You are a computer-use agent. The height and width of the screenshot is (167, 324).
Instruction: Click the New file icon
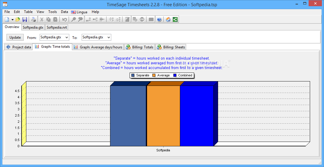click(7, 19)
